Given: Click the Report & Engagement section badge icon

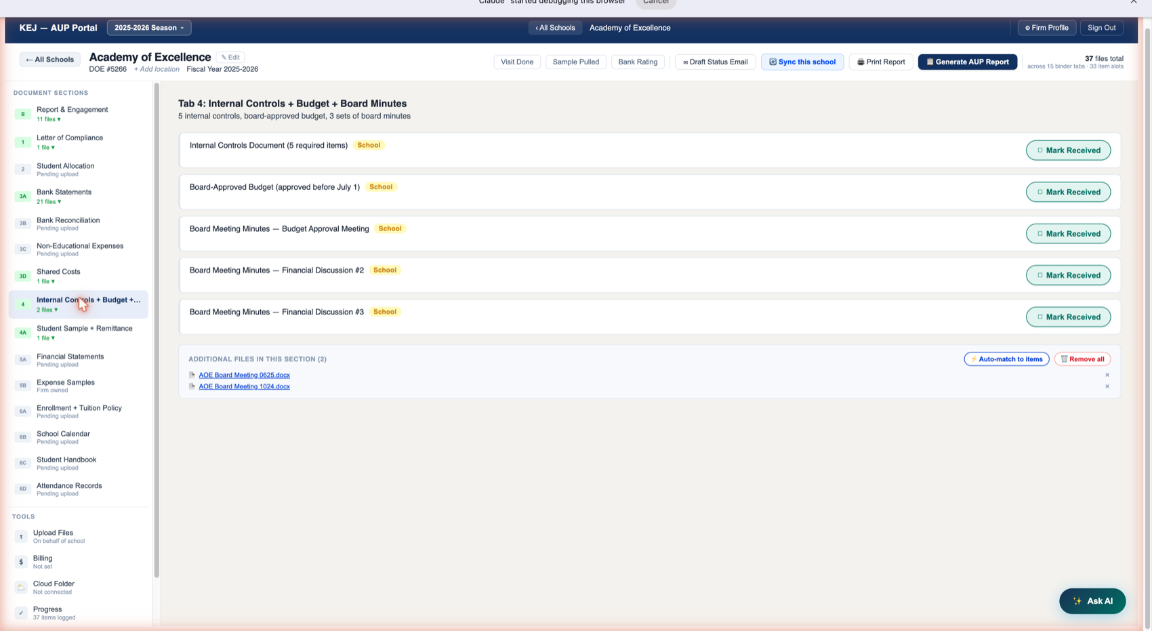Looking at the screenshot, I should tap(22, 114).
